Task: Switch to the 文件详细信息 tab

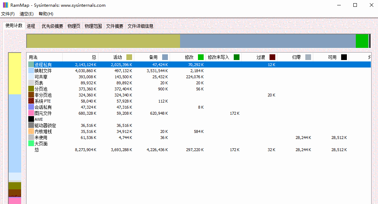Action: point(140,26)
